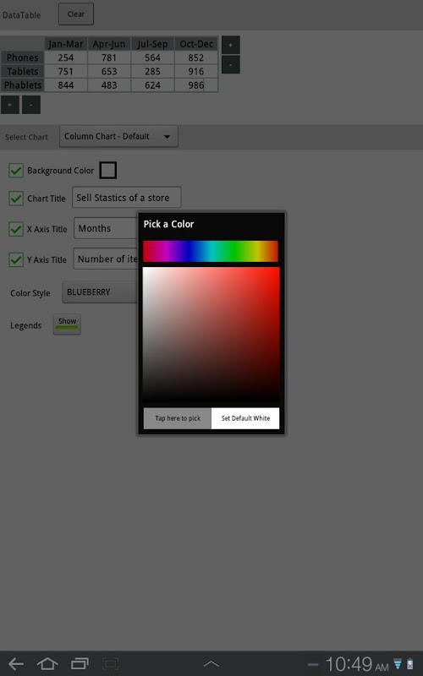Tap the 'Tap here to pick' button

(x=178, y=418)
